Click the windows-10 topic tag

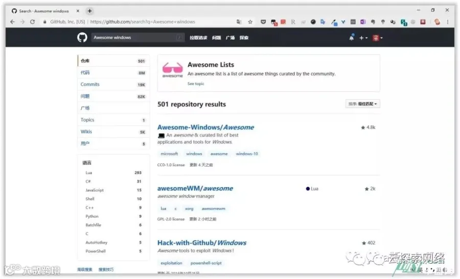(x=247, y=154)
